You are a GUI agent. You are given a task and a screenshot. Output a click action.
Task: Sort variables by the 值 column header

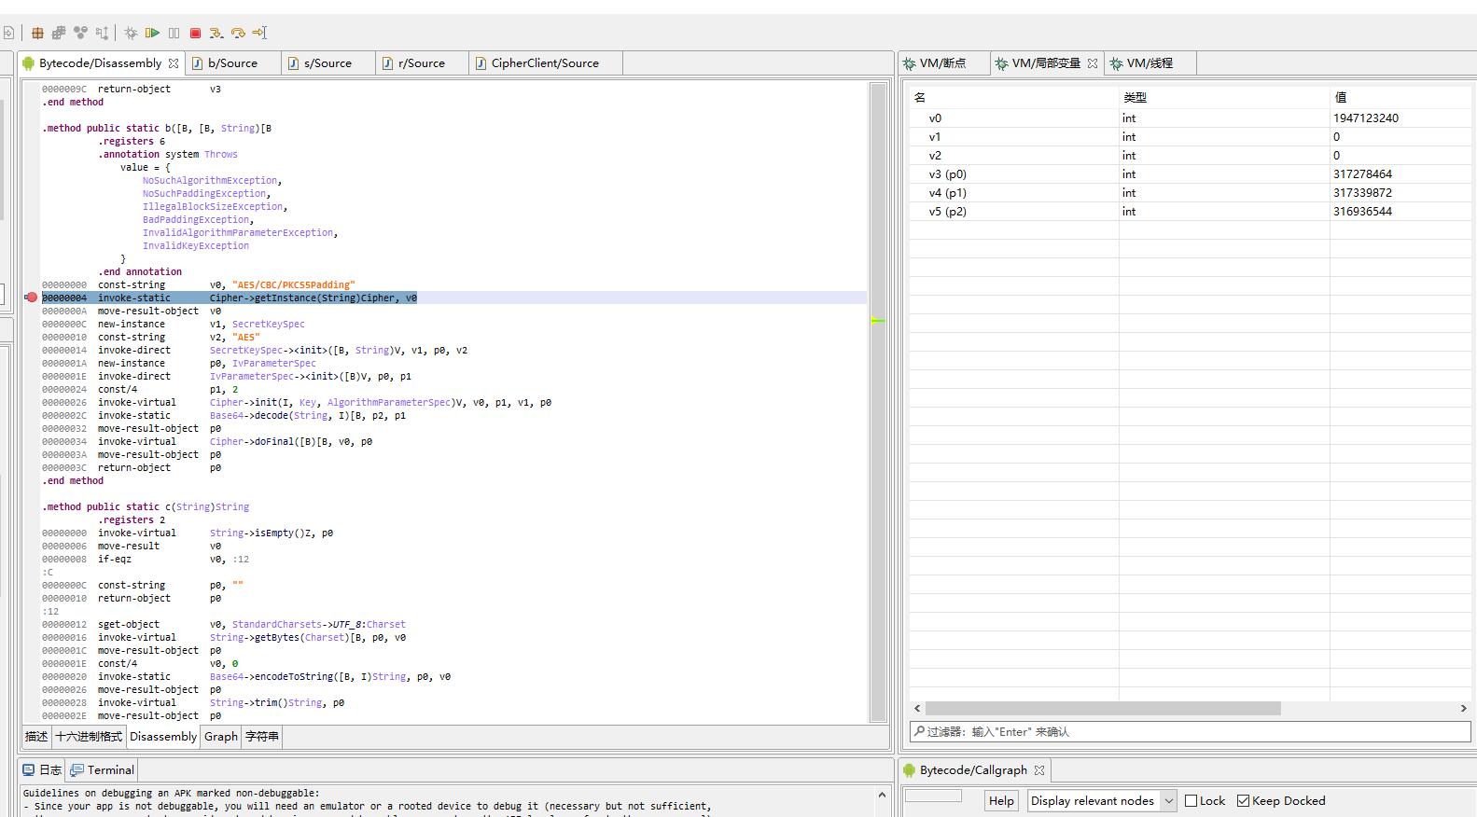pyautogui.click(x=1400, y=97)
